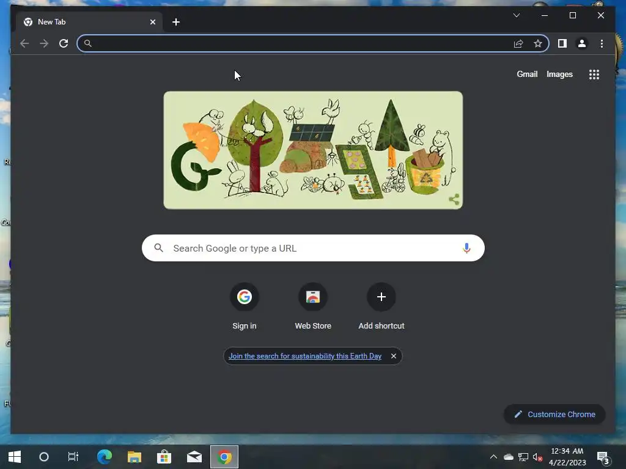
Task: Open the Mail app from the taskbar
Action: click(x=194, y=457)
